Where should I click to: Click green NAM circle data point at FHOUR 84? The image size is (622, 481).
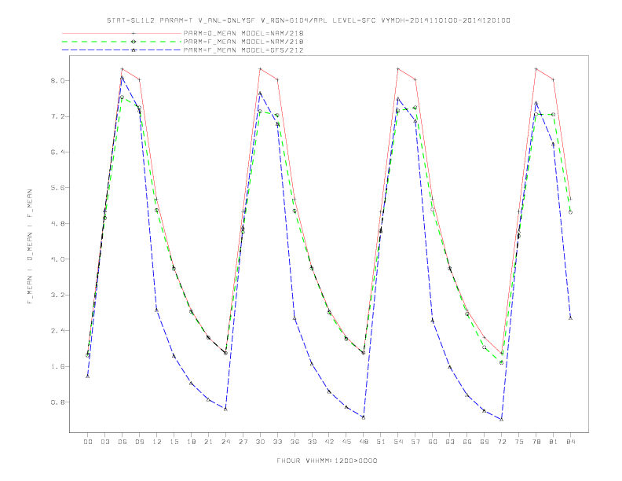570,212
